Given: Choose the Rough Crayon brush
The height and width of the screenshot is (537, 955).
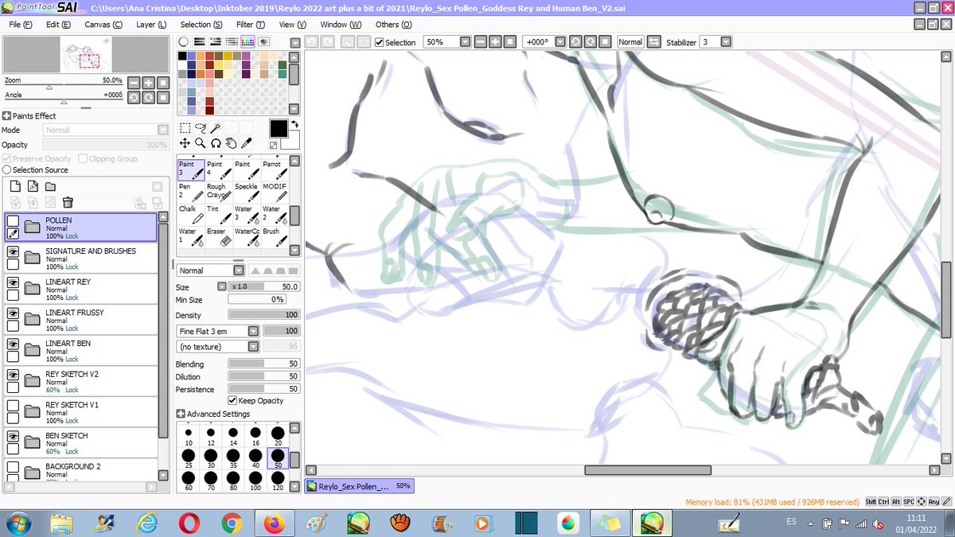Looking at the screenshot, I should click(x=219, y=191).
